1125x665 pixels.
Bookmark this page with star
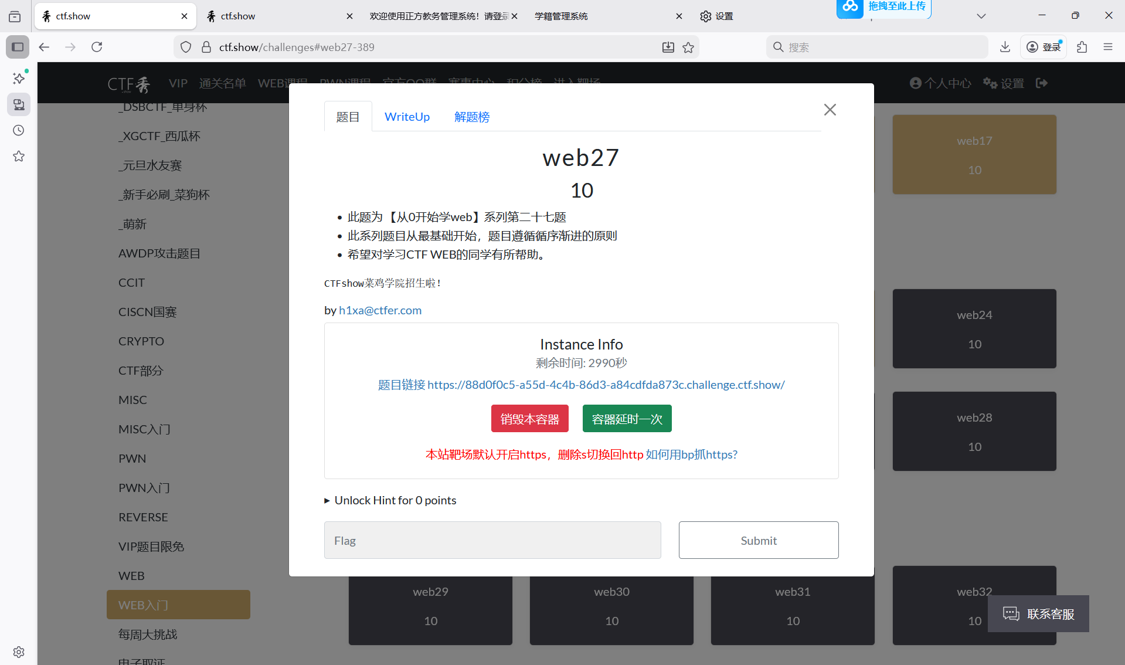tap(688, 47)
